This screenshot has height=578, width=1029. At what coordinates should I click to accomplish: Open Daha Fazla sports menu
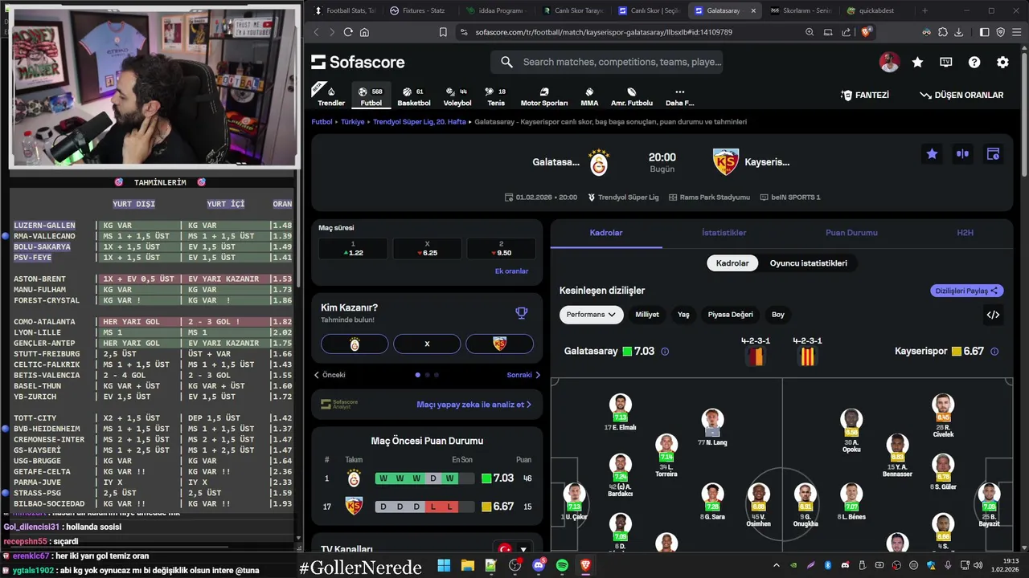click(679, 96)
